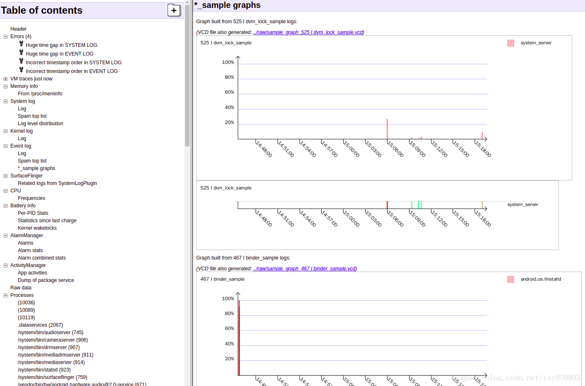The width and height of the screenshot is (585, 386).
Task: Open /system/bin/surfaceflinger (759) process
Action: (53, 377)
